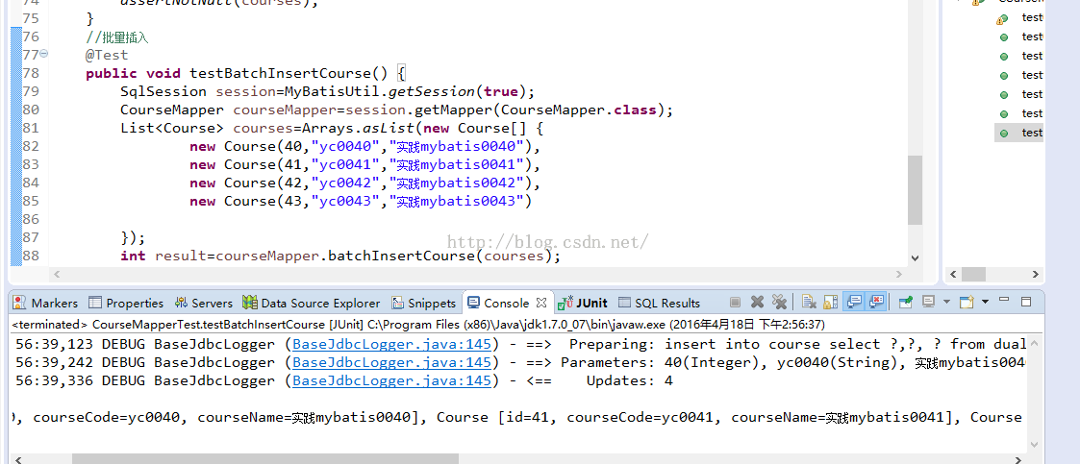Collapse the code fold at line 77
1080x464 pixels.
pos(44,54)
